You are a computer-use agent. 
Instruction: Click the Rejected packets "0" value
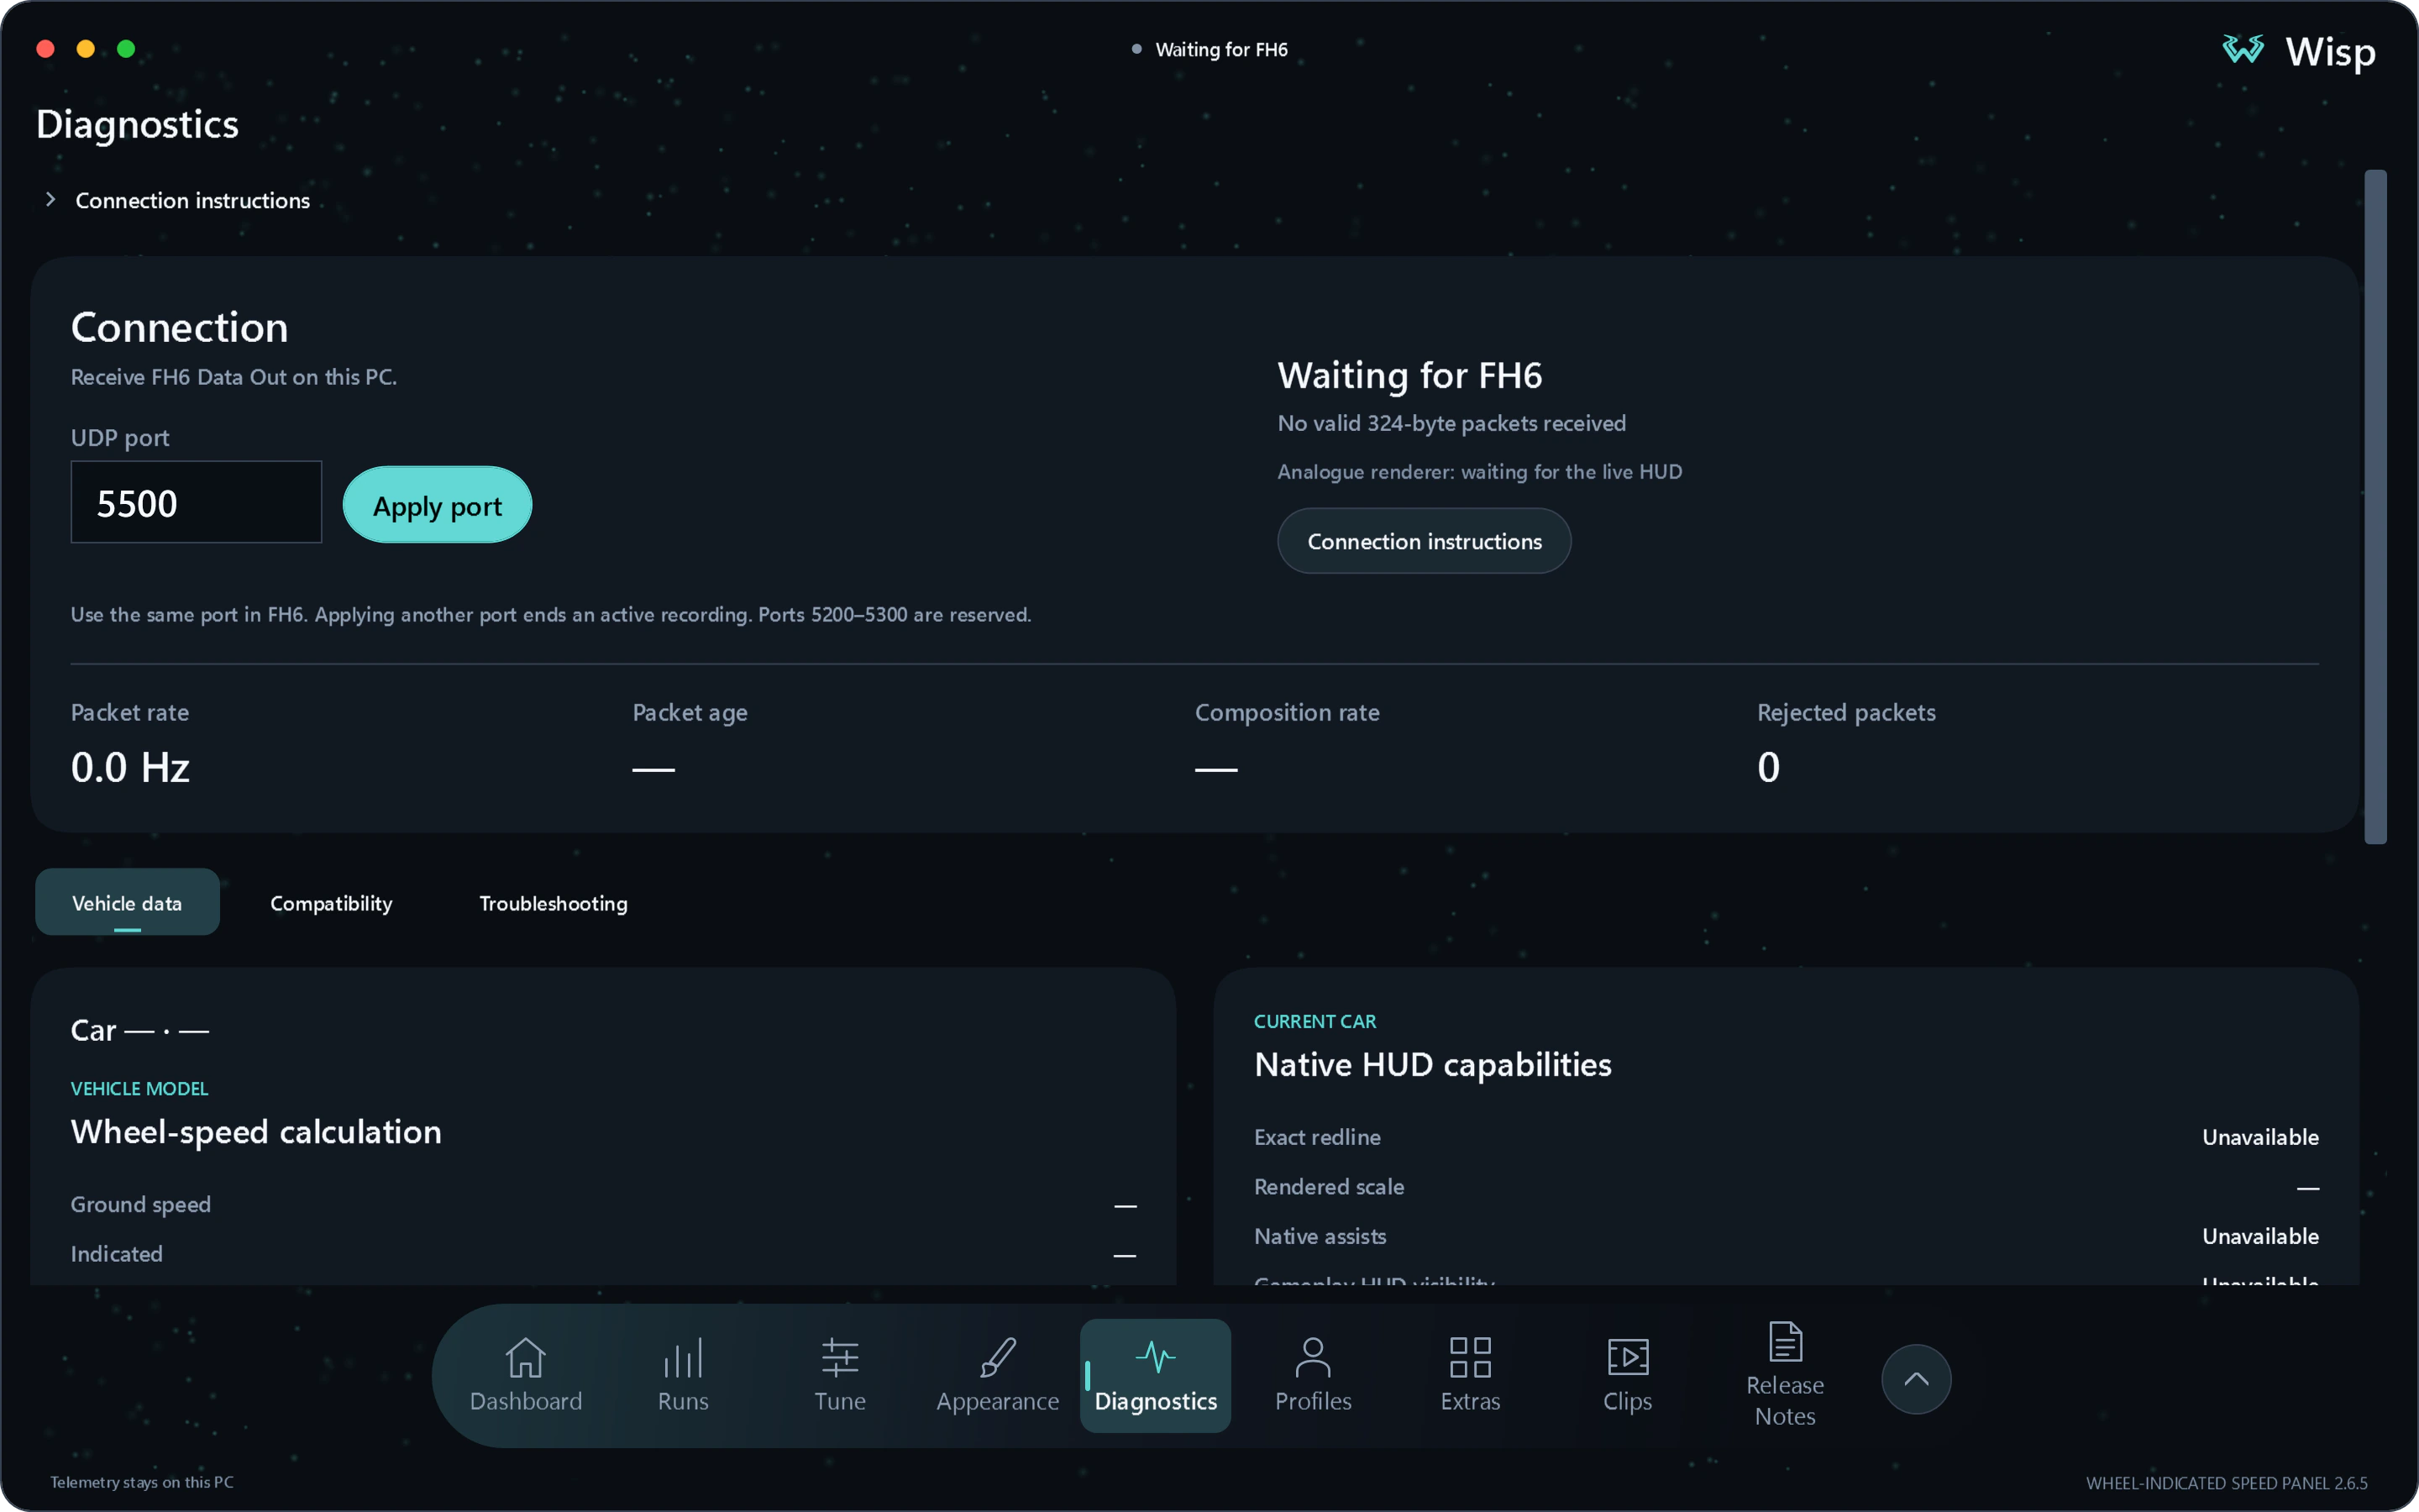(x=1768, y=767)
